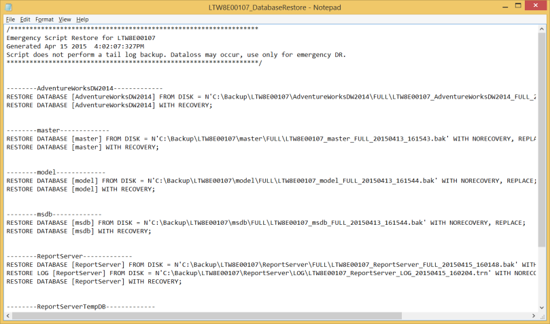Click the RESTORE LOG [ReportServer] line
The image size is (550, 324).
click(271, 273)
